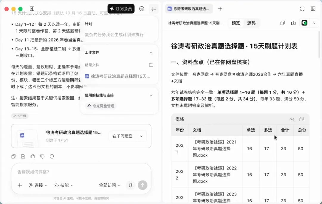
Task: Open the 结果文件 folder icon
Action: point(151,65)
